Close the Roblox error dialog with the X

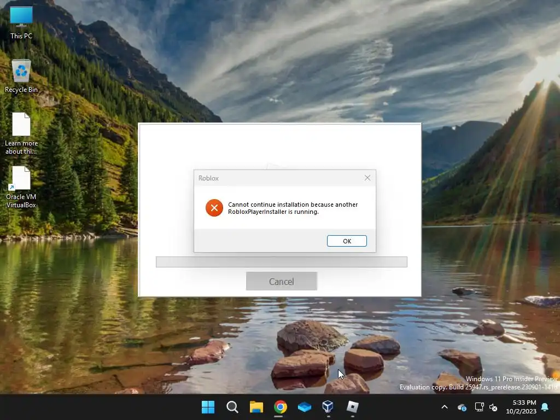367,178
